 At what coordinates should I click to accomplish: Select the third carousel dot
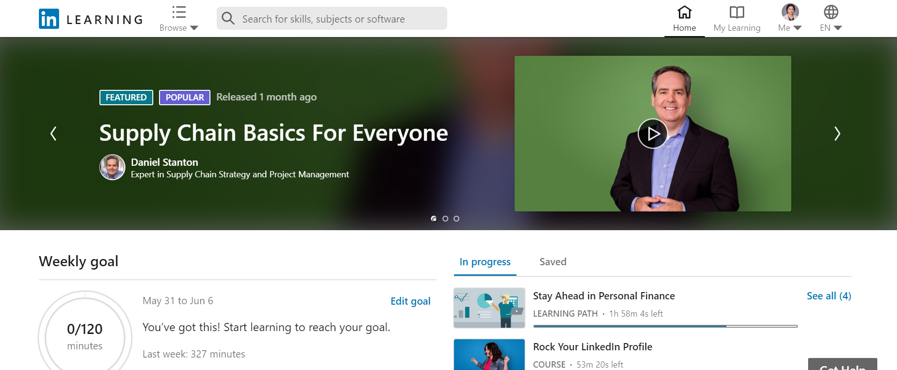(x=456, y=219)
